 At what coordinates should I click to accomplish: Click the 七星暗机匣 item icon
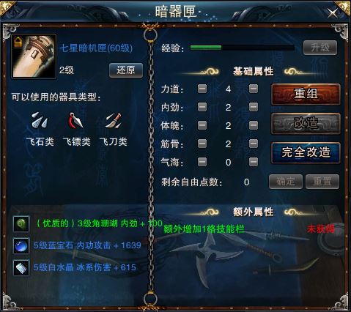(34, 56)
